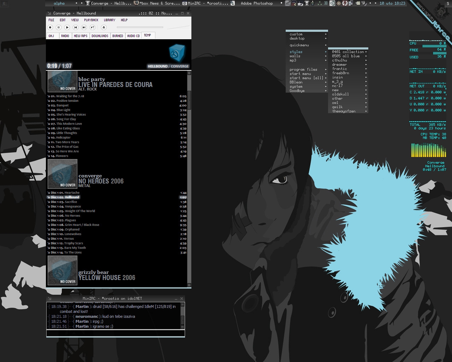Click the seek bar in the player toolbar

click(140, 27)
